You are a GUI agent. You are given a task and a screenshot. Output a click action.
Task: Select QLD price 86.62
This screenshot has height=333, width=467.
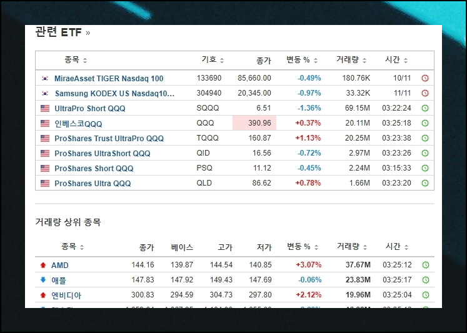click(261, 182)
